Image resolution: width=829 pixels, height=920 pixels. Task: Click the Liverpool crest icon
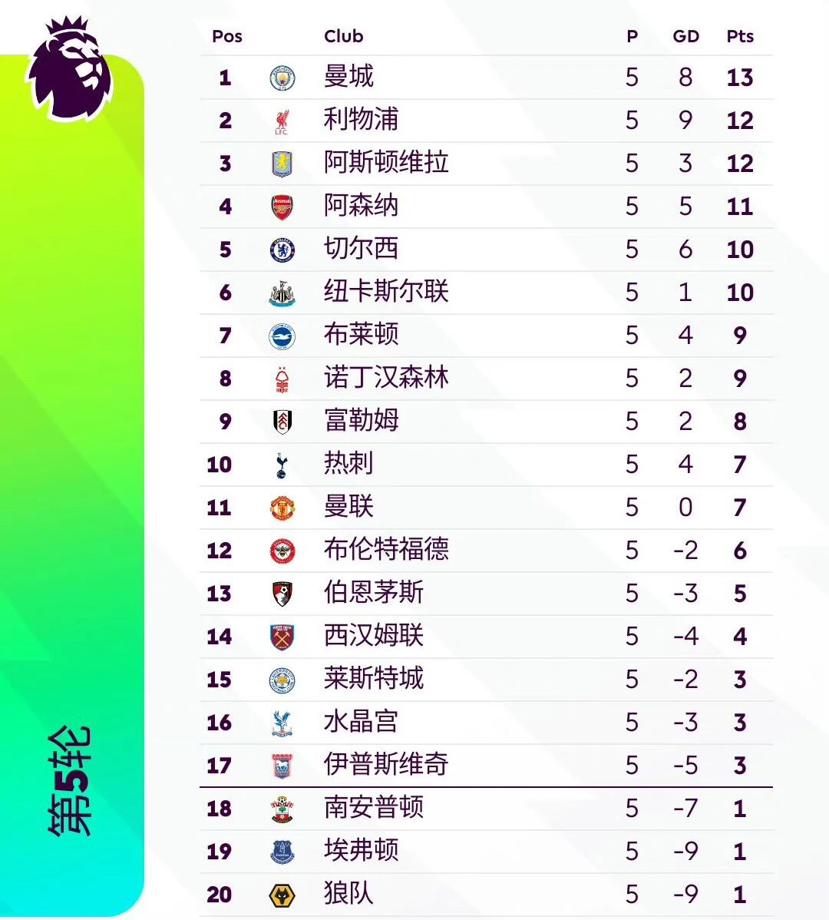pyautogui.click(x=282, y=121)
